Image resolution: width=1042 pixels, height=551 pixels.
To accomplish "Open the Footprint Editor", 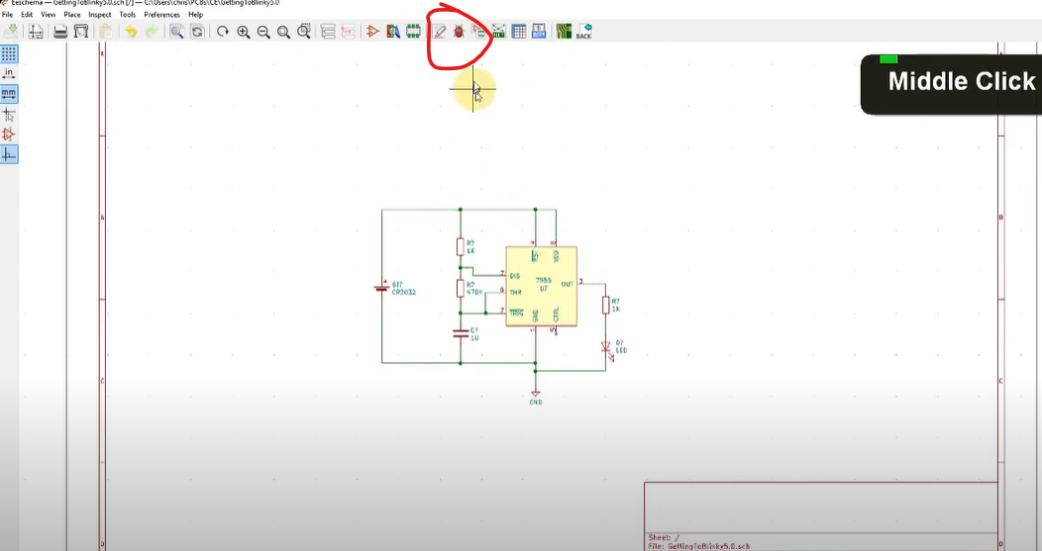I will click(x=413, y=32).
